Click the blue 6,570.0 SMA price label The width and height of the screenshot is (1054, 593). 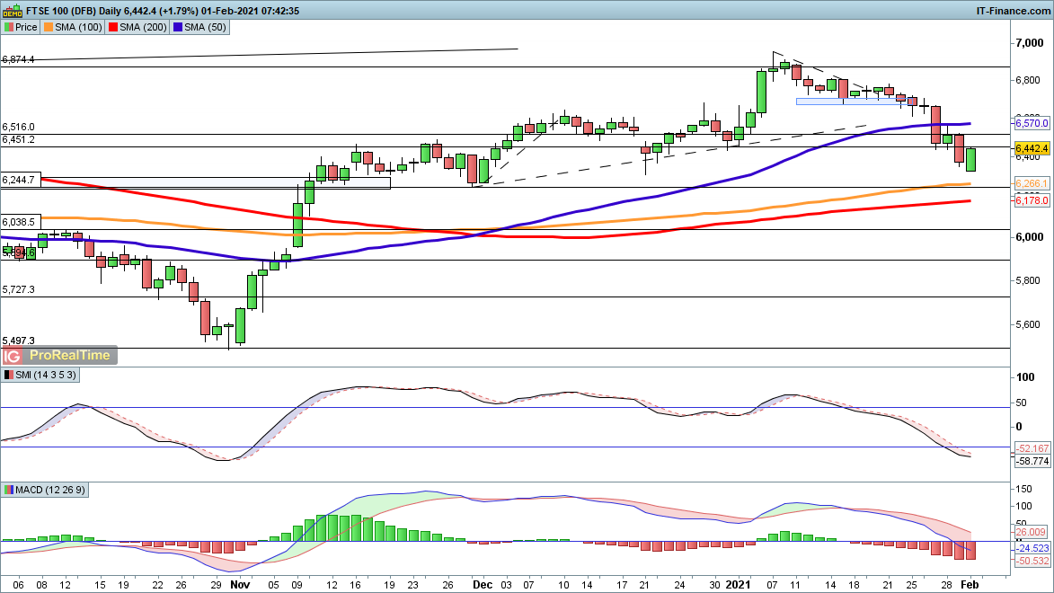(1032, 123)
